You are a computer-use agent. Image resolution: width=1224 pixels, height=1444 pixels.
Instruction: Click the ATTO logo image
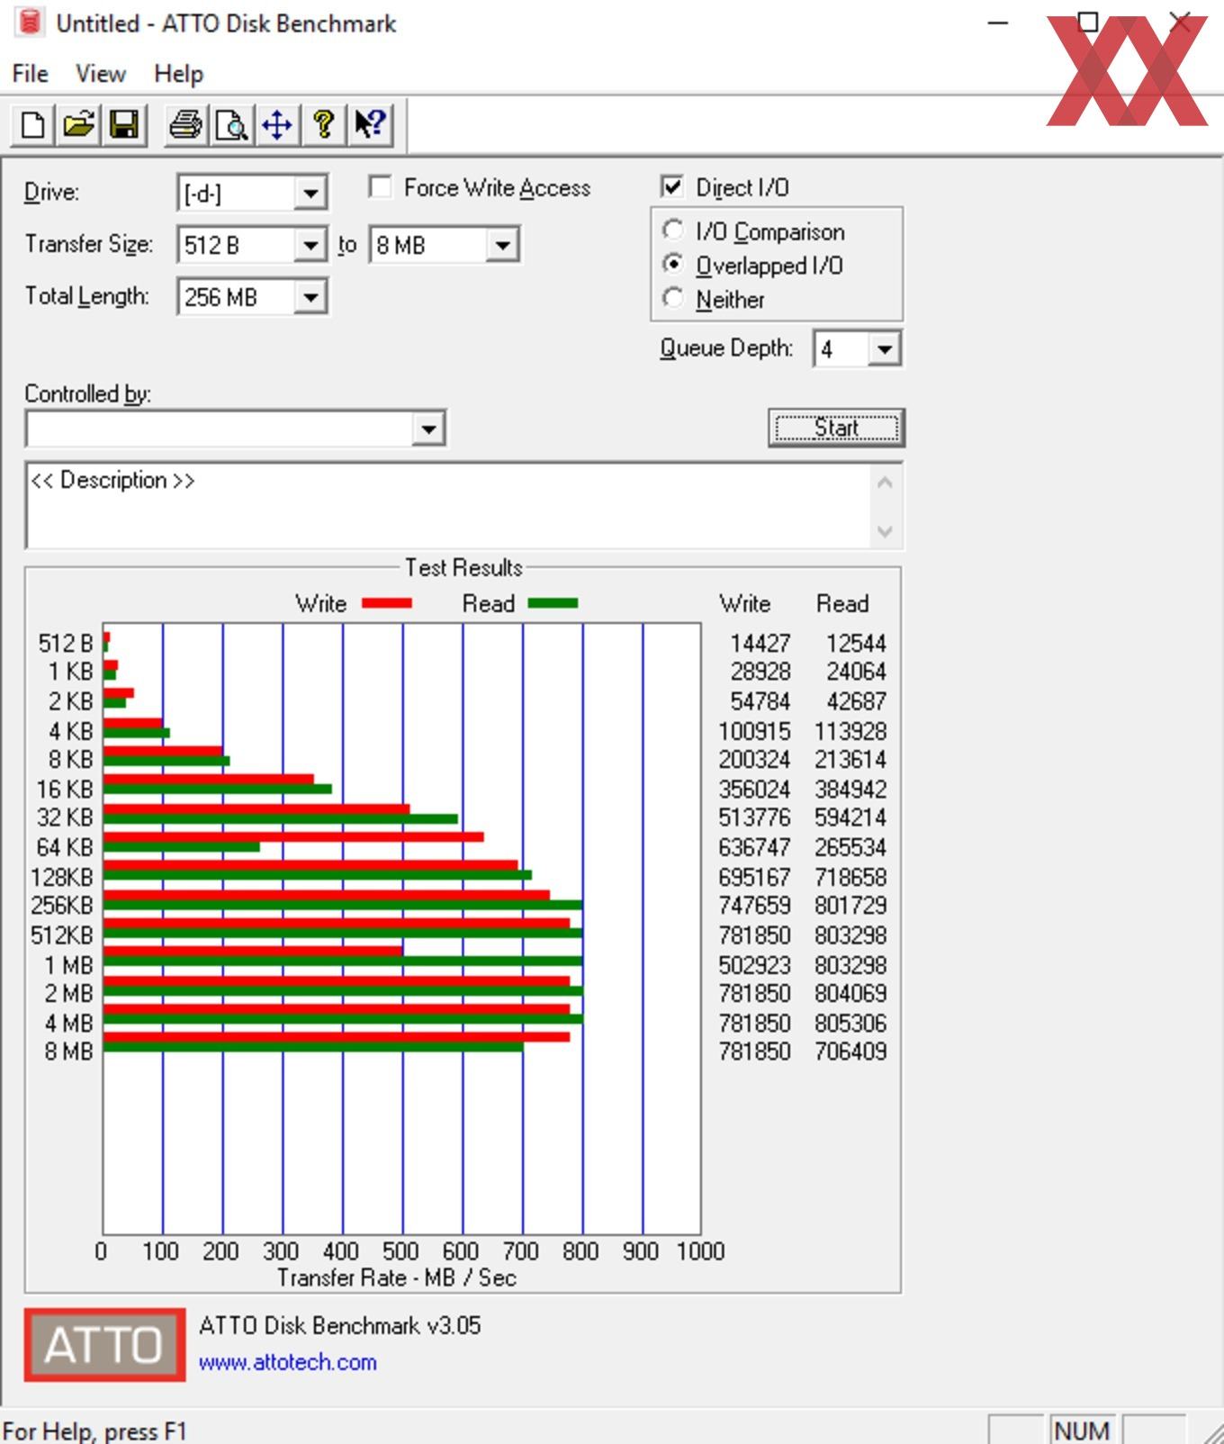(x=104, y=1345)
